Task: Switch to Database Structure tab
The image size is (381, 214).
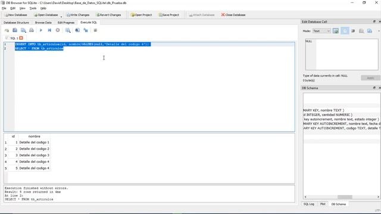Action: 16,23
